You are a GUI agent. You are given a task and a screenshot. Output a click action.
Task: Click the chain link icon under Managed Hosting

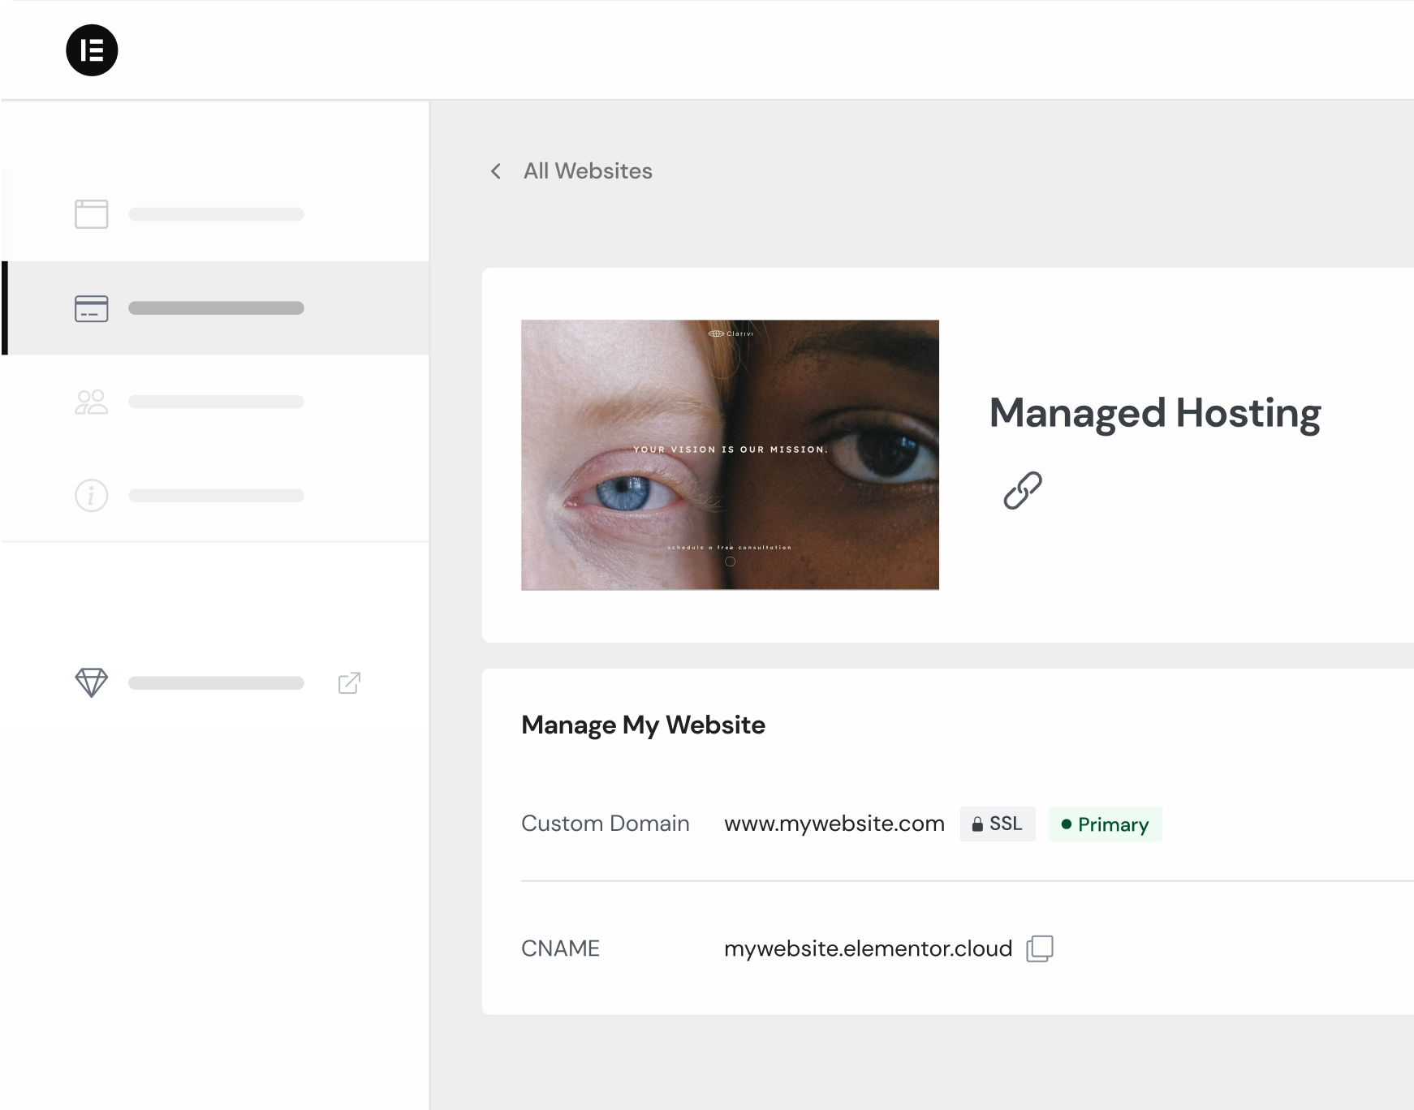point(1023,490)
